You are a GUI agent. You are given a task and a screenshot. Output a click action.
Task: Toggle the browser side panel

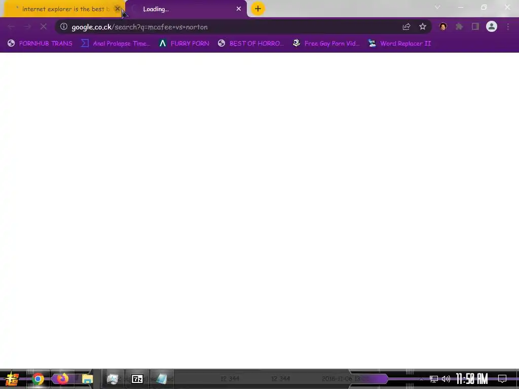[475, 26]
